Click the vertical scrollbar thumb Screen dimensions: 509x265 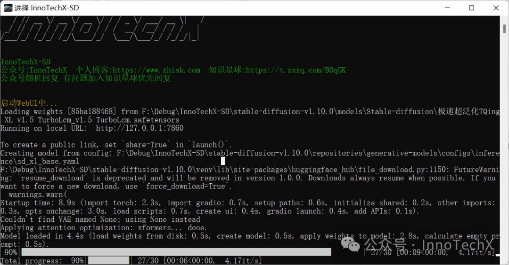pyautogui.click(x=504, y=29)
